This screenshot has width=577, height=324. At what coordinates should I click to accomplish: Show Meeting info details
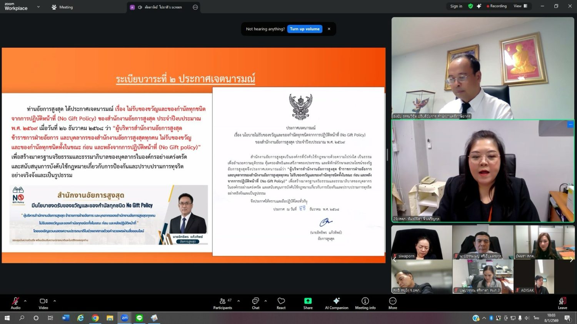pyautogui.click(x=365, y=303)
